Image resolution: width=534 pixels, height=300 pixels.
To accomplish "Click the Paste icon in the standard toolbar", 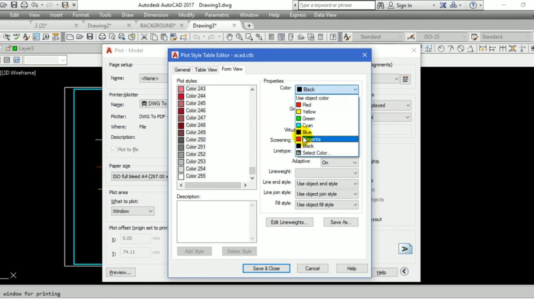I will (x=164, y=37).
